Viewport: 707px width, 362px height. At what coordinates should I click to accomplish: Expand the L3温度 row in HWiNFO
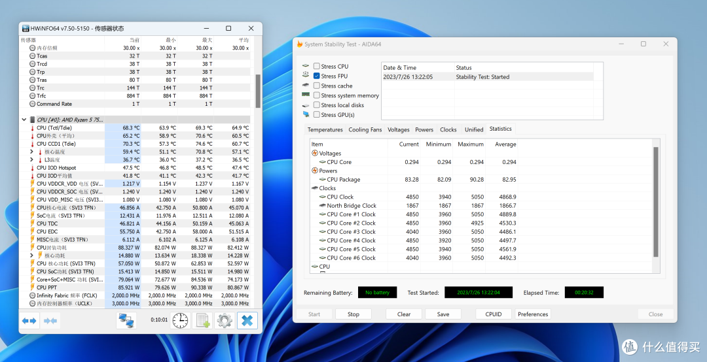31,159
